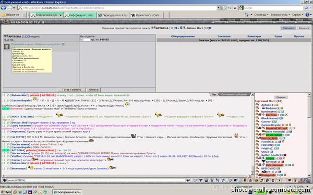Click the Google search magnifier icon
Image resolution: width=313 pixels, height=195 pixels.
tap(306, 8)
